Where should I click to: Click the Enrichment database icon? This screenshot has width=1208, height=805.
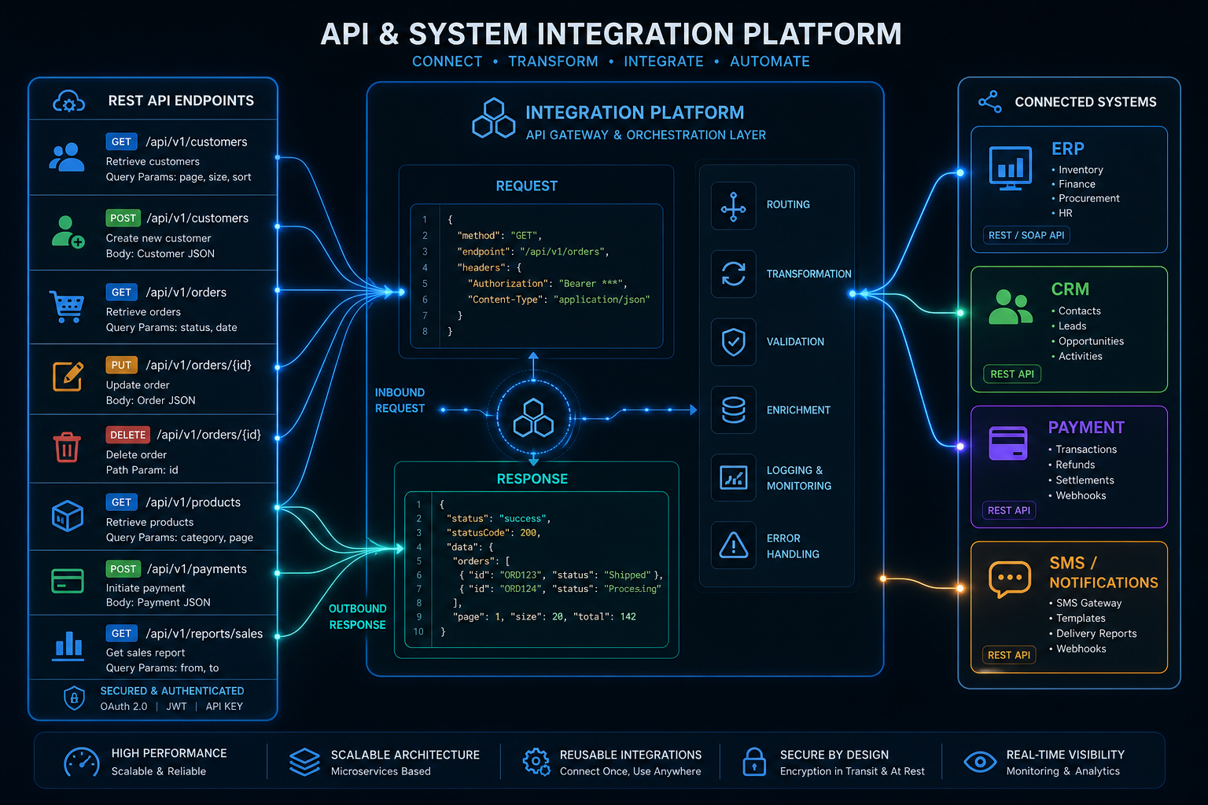tap(733, 410)
